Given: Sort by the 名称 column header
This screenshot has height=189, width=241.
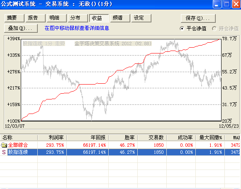Looking at the screenshot, I should tap(19, 138).
